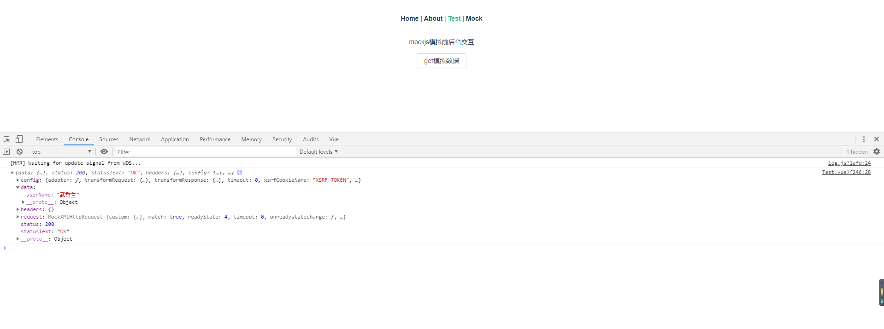Open the Default levels dropdown
Image resolution: width=884 pixels, height=329 pixels.
tap(318, 151)
